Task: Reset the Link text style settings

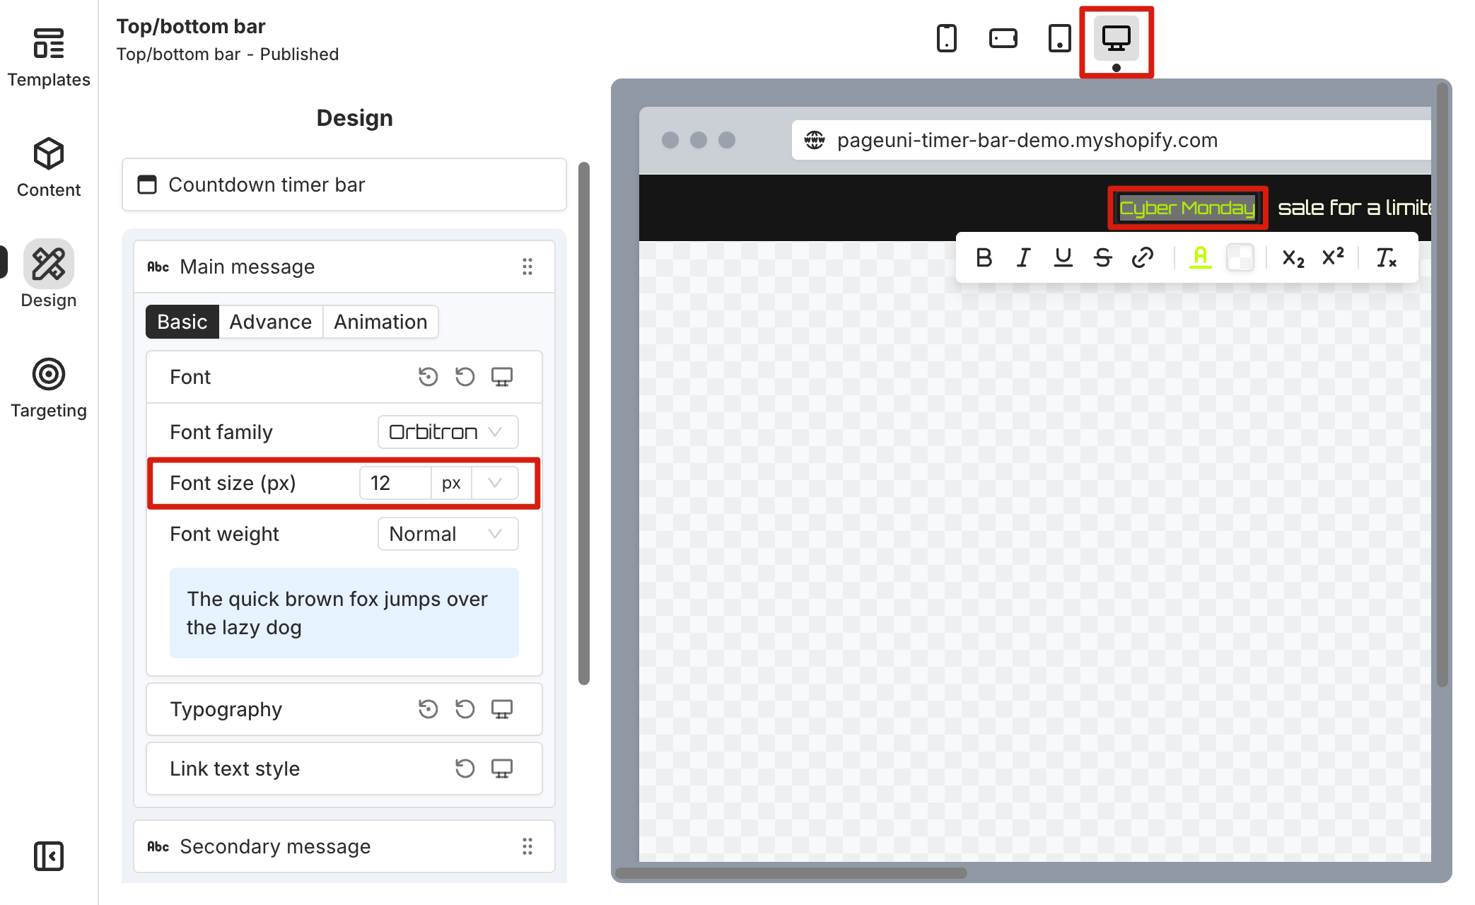Action: tap(465, 769)
